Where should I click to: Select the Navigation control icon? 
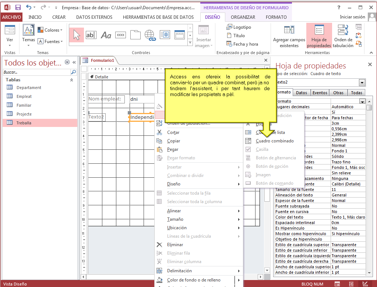[x=180, y=35]
